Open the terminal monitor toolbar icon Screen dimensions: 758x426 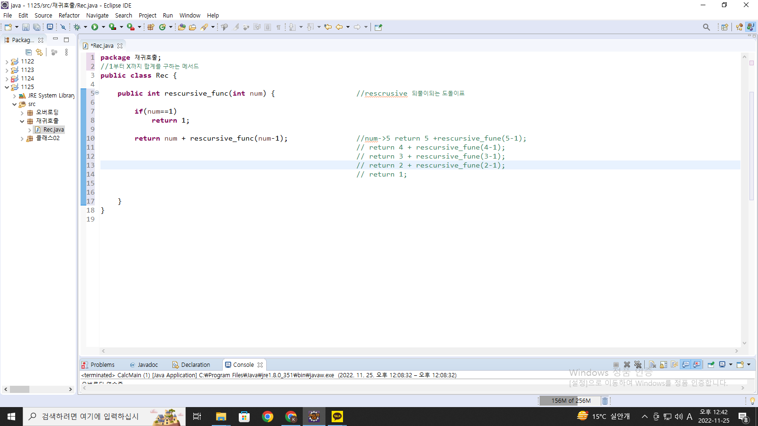pos(50,27)
